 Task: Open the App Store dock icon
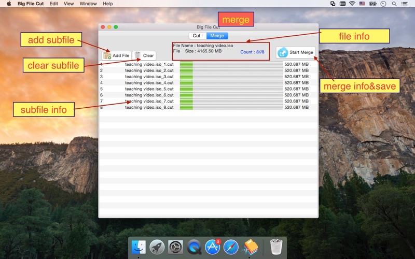click(213, 247)
